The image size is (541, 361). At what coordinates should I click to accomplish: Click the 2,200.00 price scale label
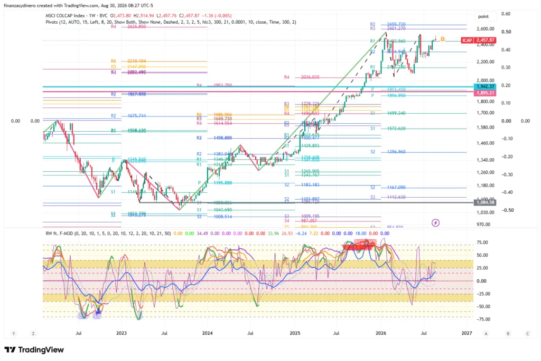485,62
